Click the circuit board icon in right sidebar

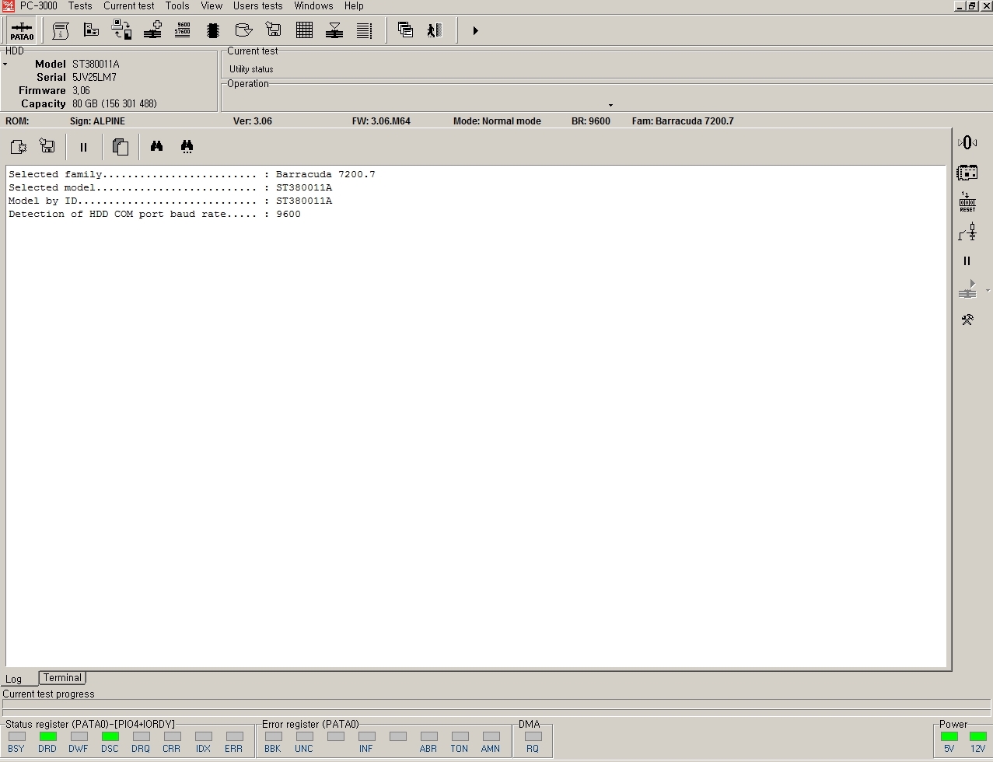967,172
